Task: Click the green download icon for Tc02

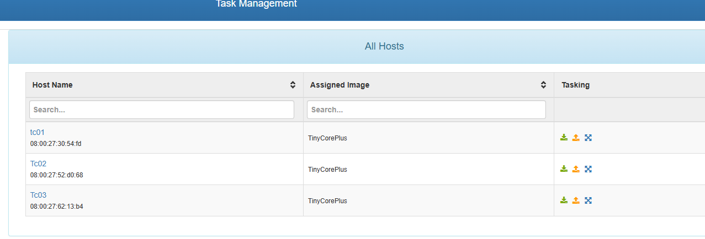Action: 564,169
